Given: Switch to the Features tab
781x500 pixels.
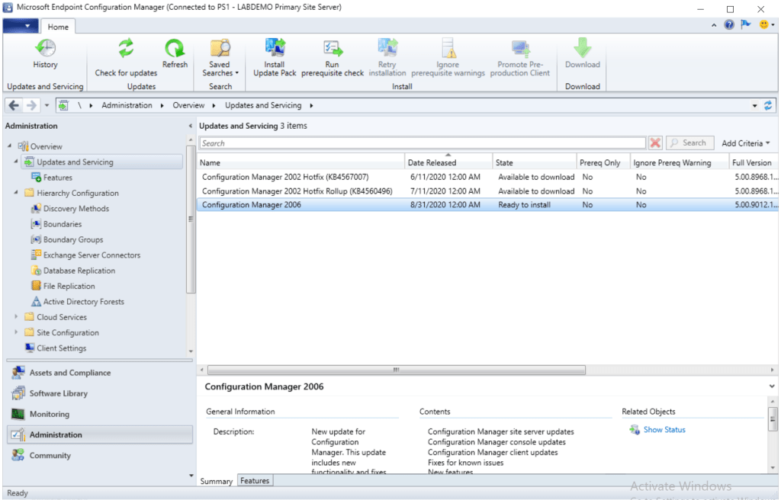Looking at the screenshot, I should [x=255, y=481].
